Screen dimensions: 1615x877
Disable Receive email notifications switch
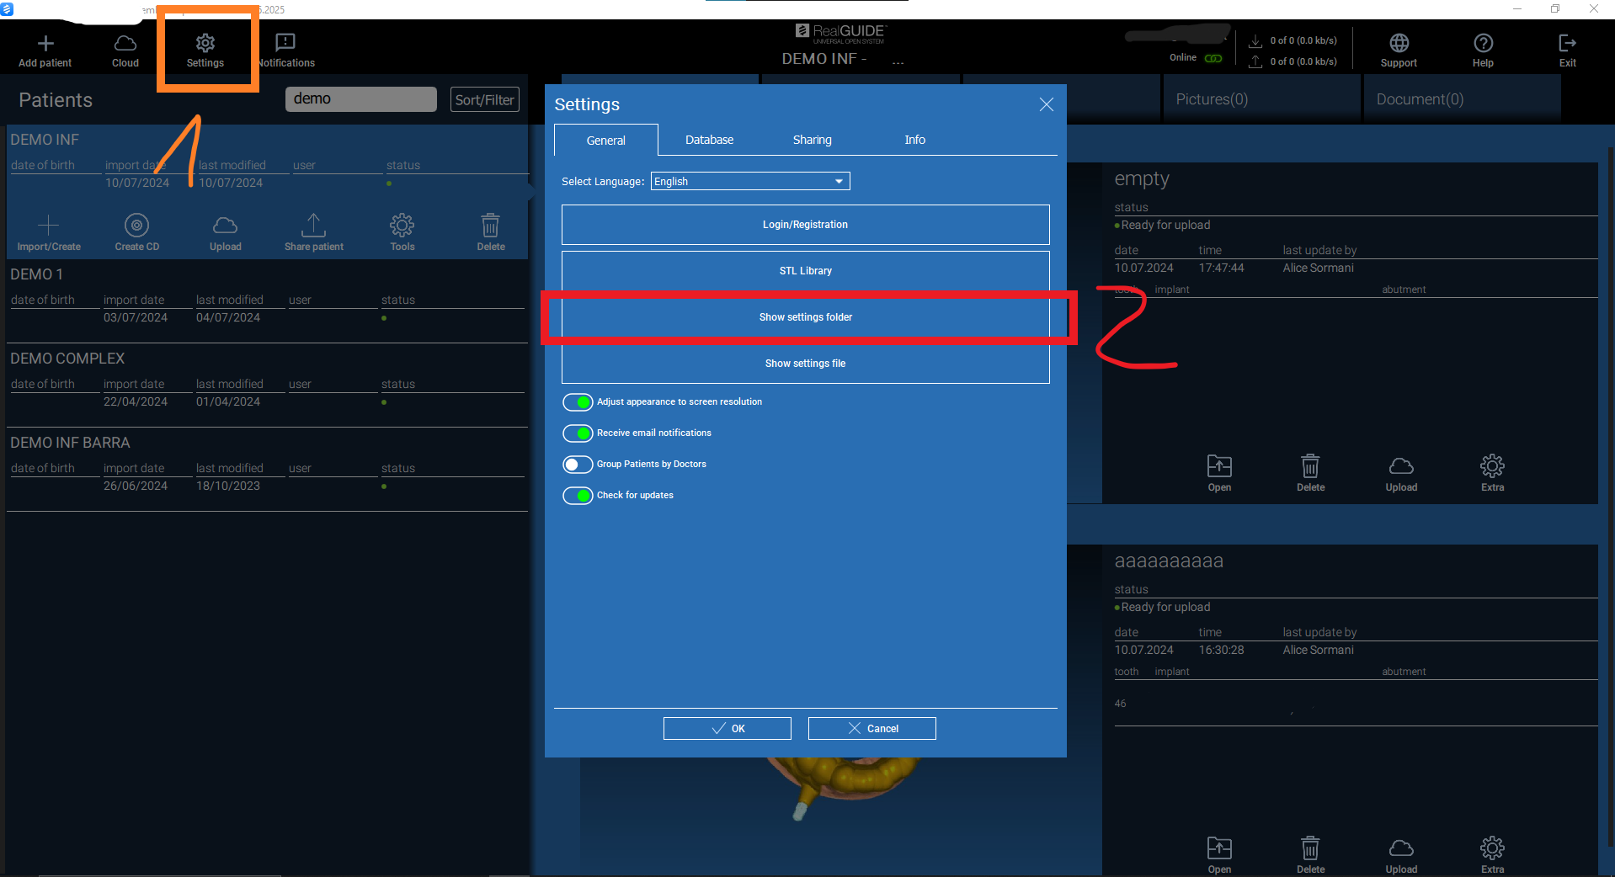[578, 433]
